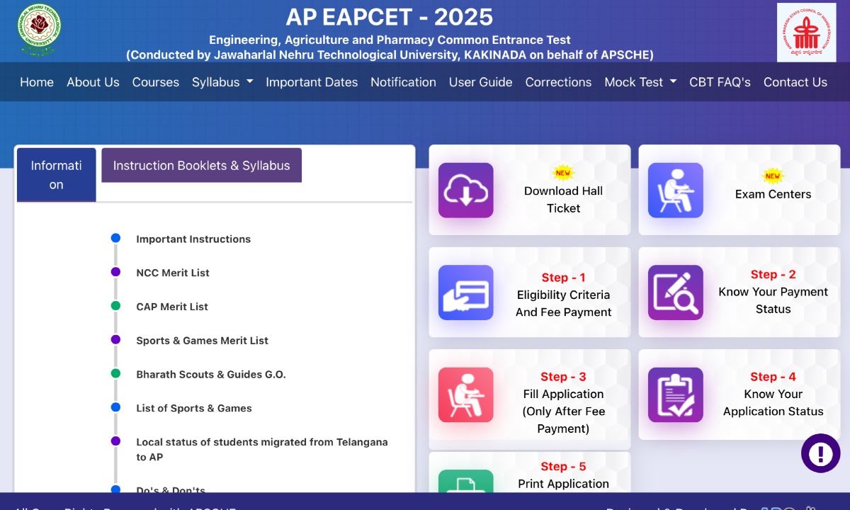The height and width of the screenshot is (510, 850).
Task: Open the CAP Merit List link
Action: (x=172, y=307)
